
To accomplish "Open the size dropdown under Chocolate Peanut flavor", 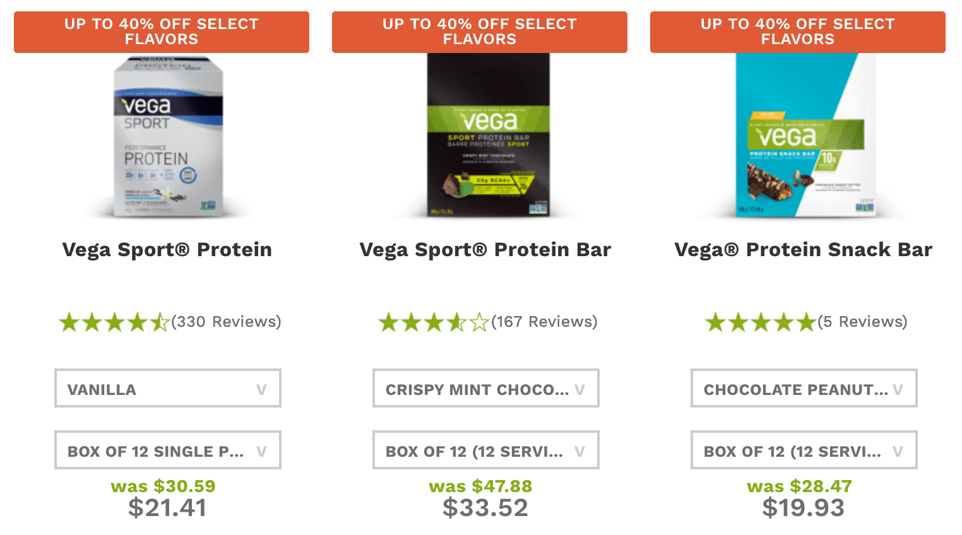I will pos(804,450).
